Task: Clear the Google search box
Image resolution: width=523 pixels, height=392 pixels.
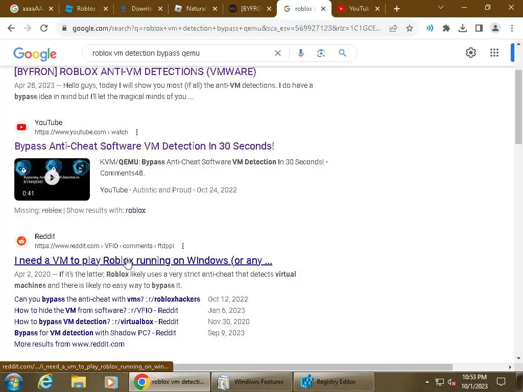Action: (277, 53)
